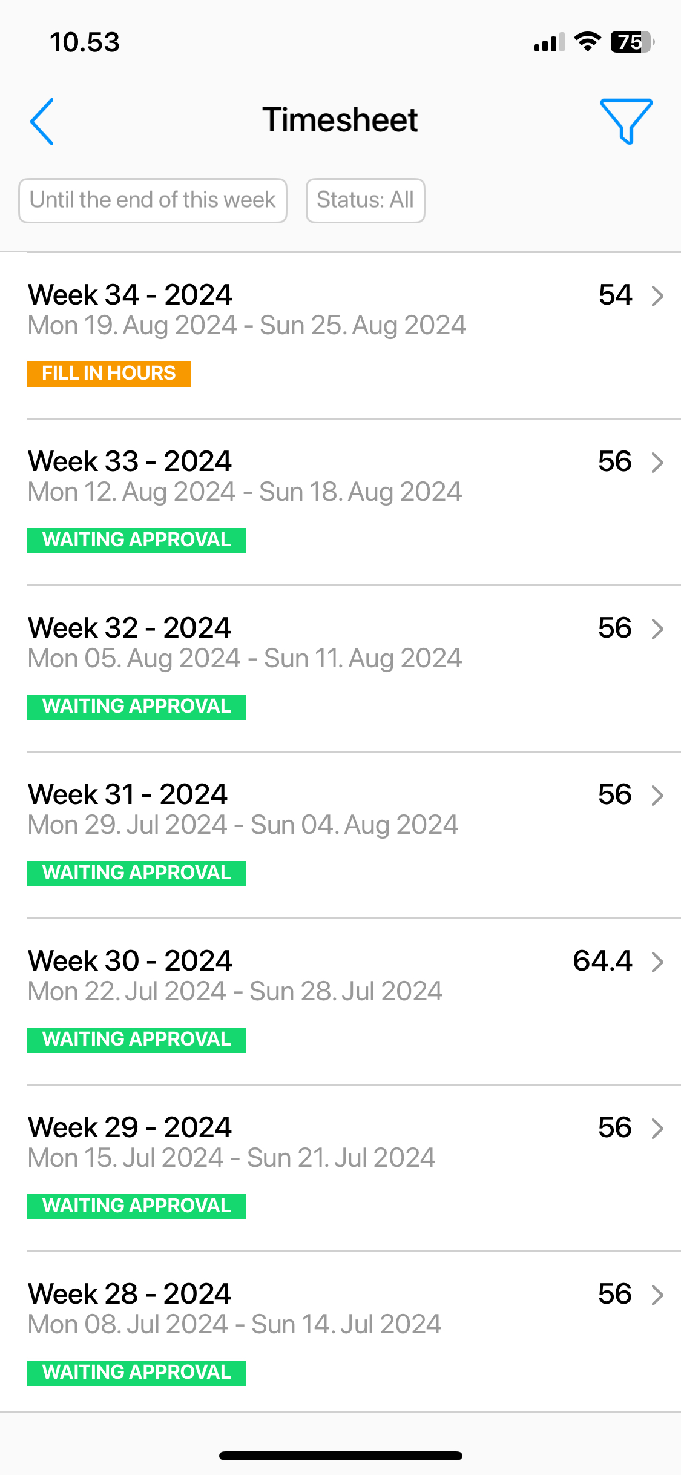Screen dimensions: 681x1475
Task: Tap the home indicator bar
Action: click(x=341, y=1456)
